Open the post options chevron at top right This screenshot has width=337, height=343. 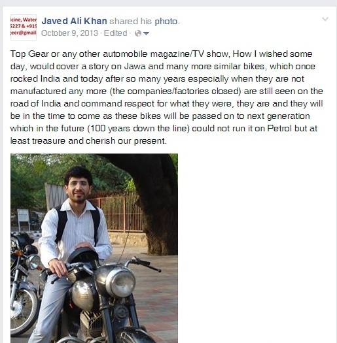tap(325, 19)
